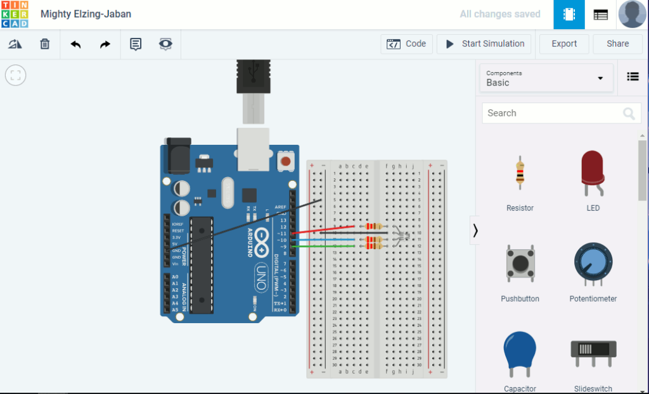
Task: Select the blue wire on pin 10
Action: [323, 240]
